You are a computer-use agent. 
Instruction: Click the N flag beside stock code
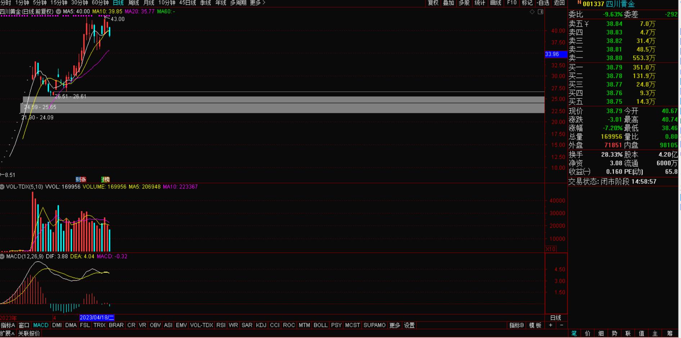(579, 3)
